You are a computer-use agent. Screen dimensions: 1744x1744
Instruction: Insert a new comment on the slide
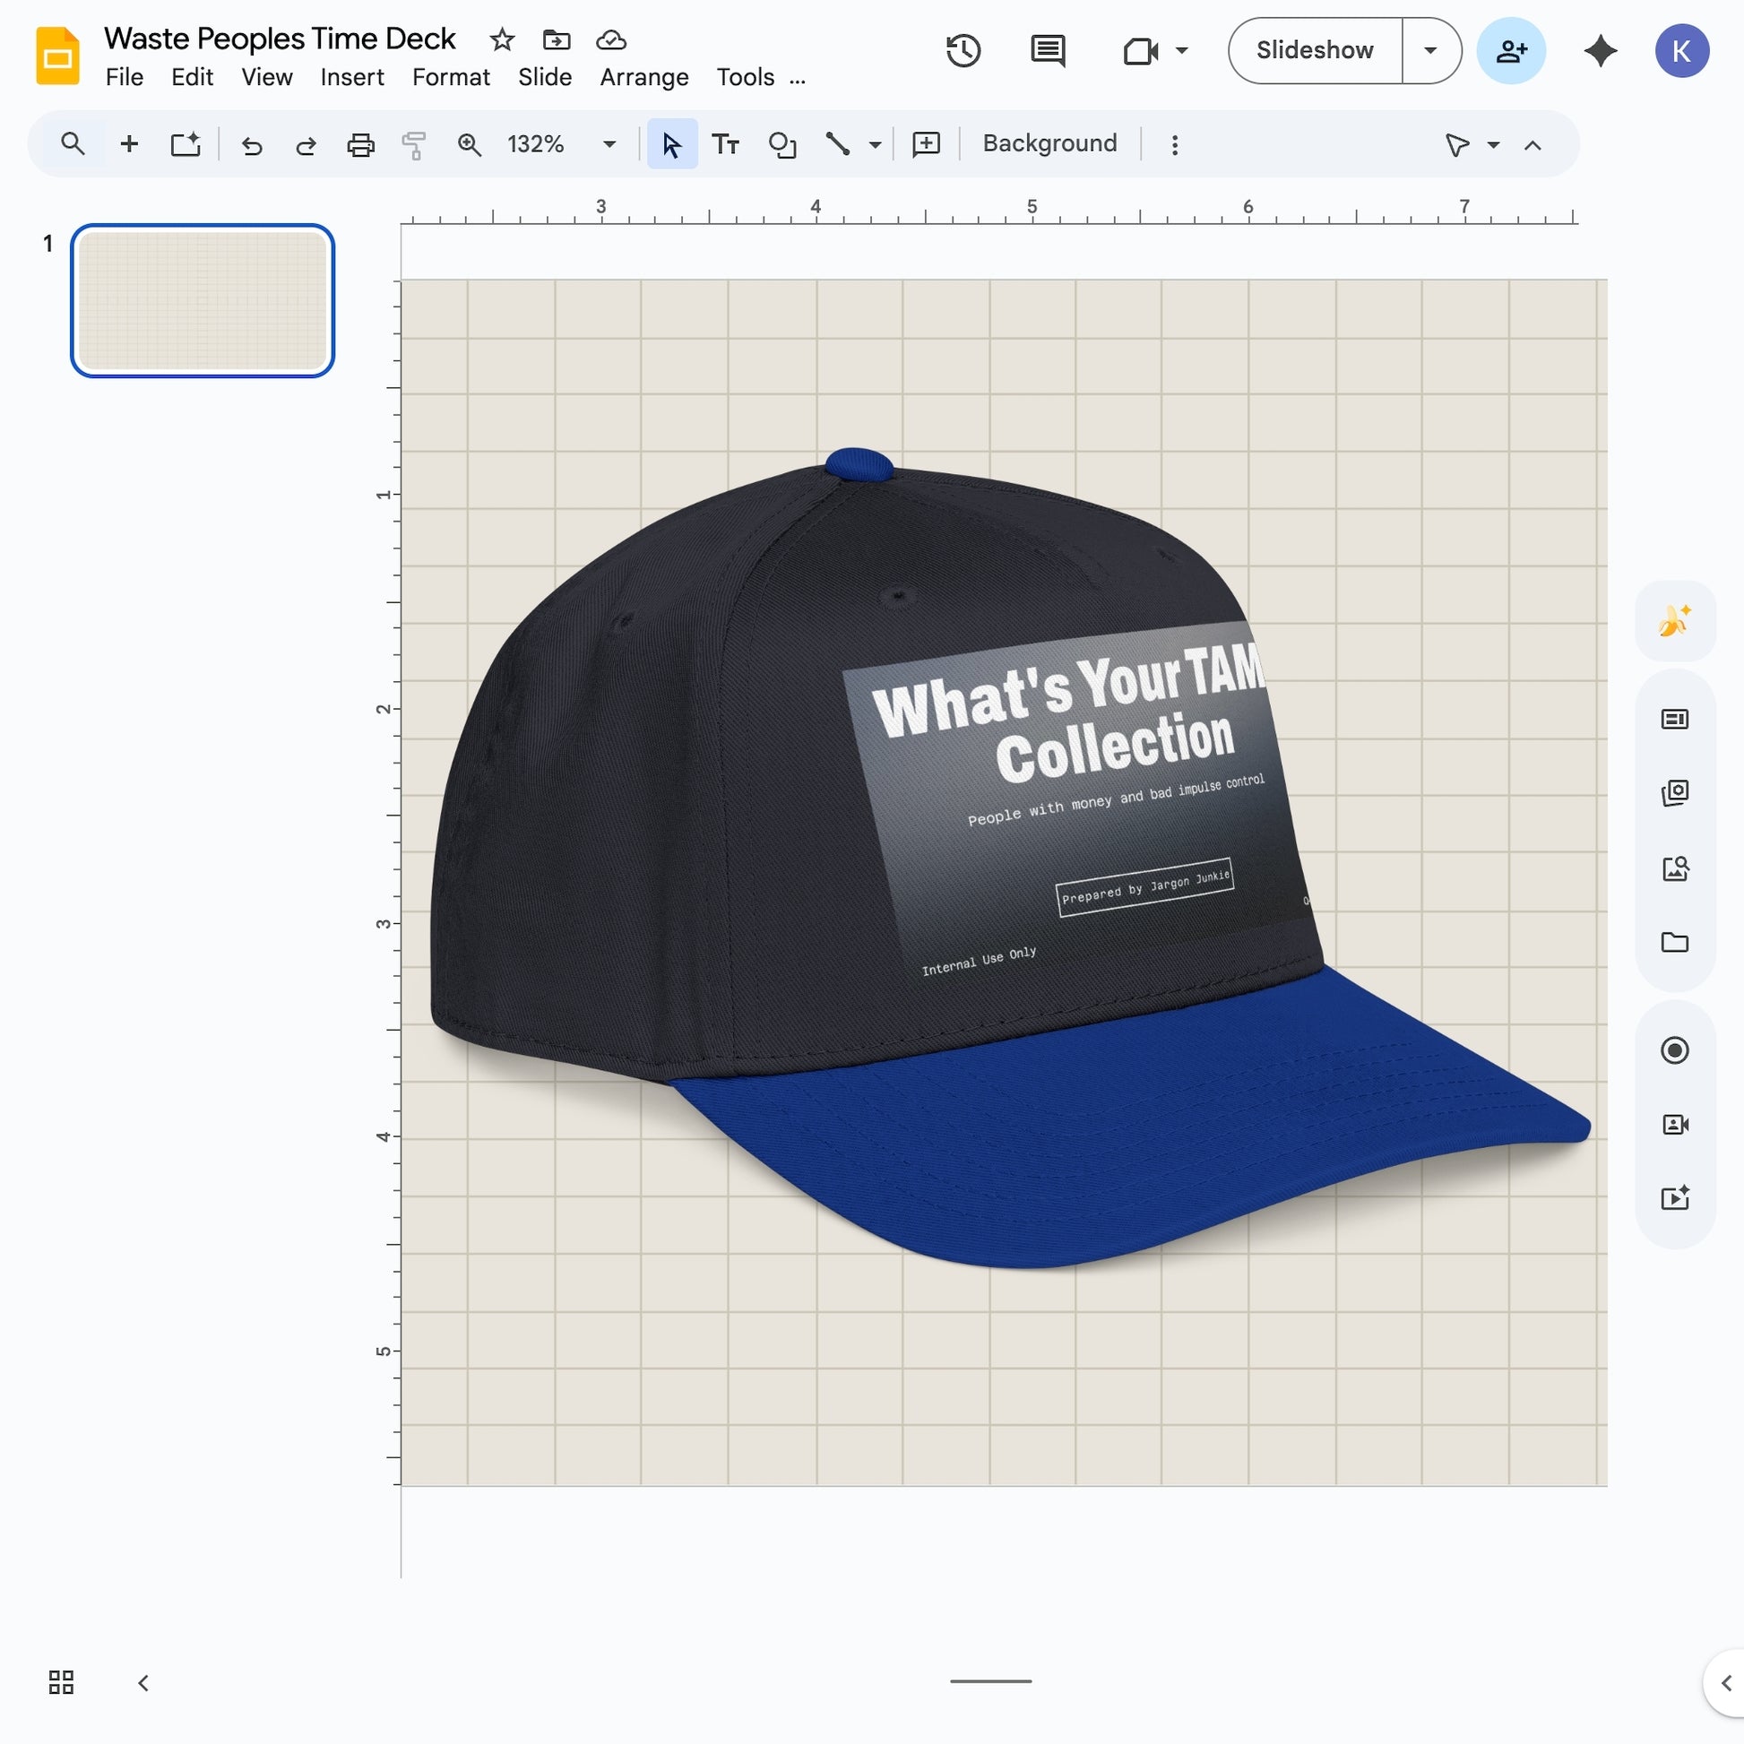click(925, 142)
